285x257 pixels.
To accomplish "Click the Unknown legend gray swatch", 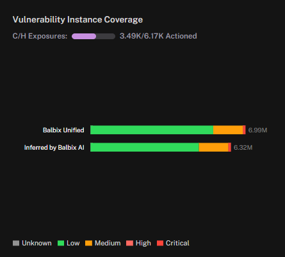I will pos(16,243).
